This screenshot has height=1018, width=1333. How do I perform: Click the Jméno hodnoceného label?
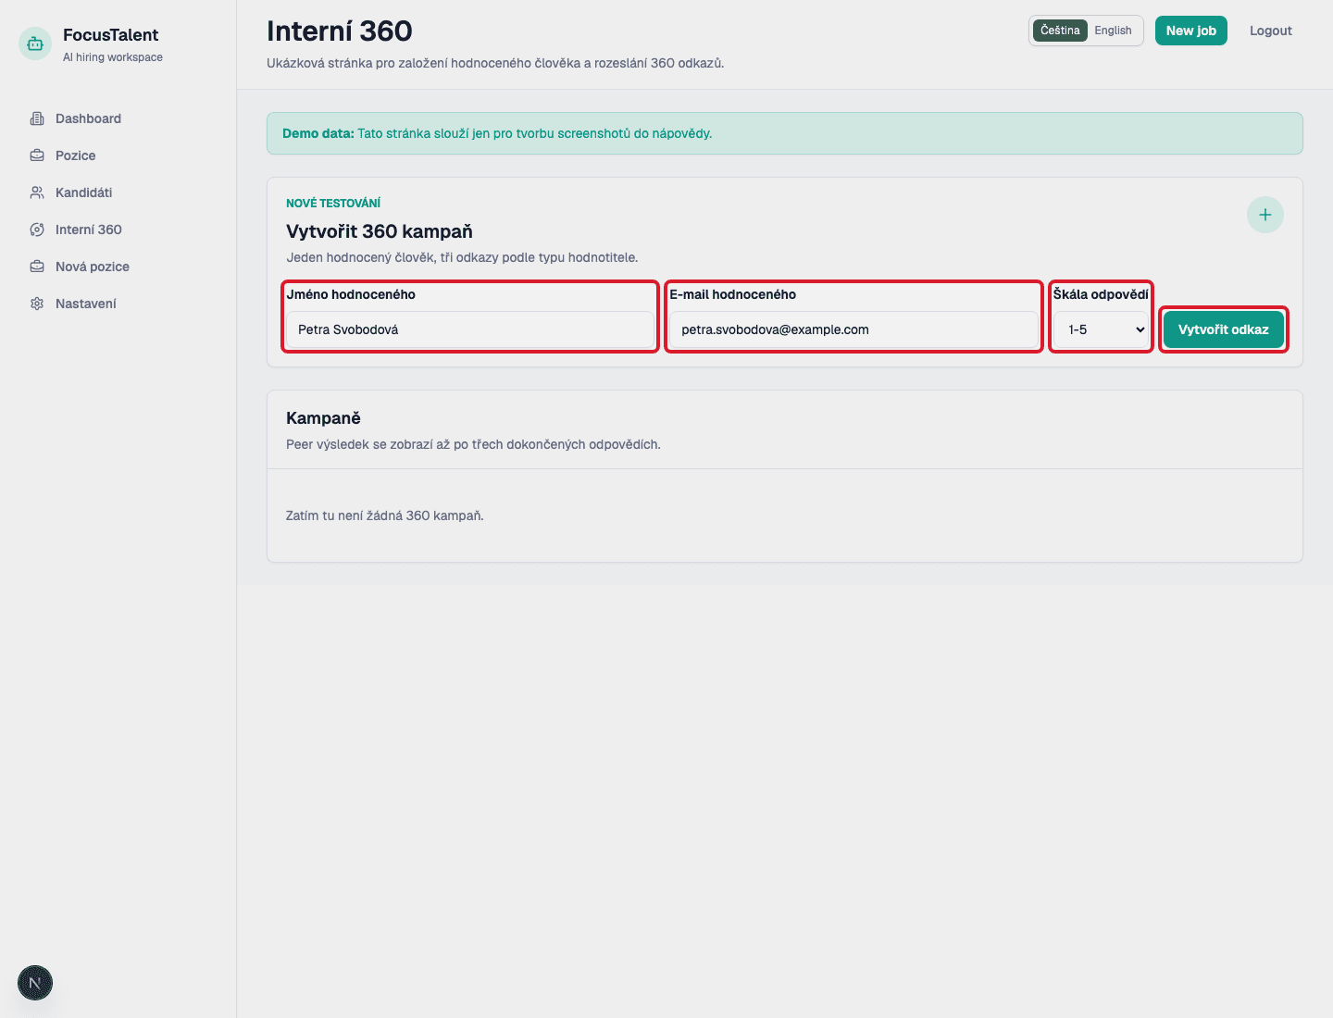[351, 294]
